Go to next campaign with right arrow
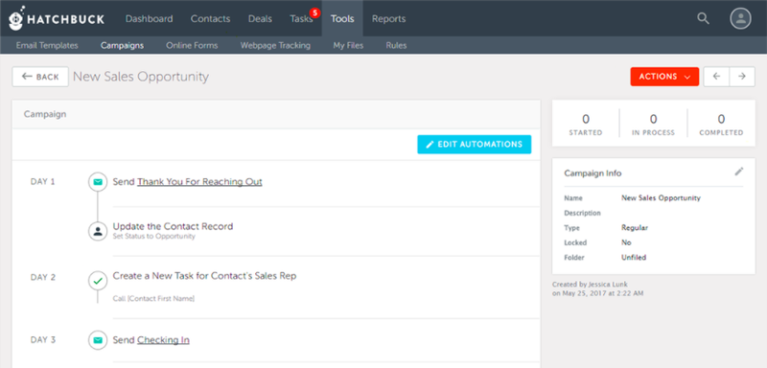Screen dimensions: 767x368 (742, 77)
